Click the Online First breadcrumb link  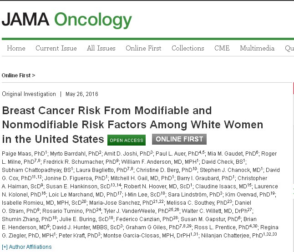click(18, 75)
